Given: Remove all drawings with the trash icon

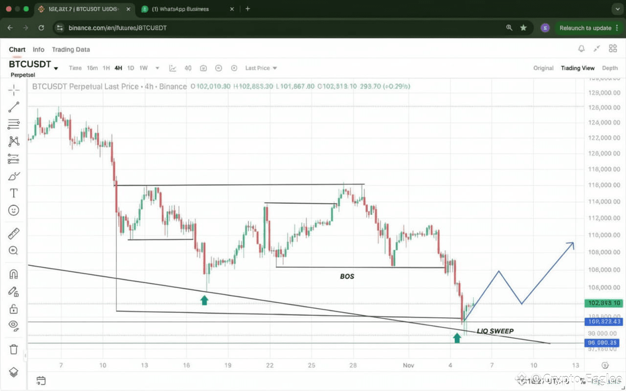Looking at the screenshot, I should [x=14, y=349].
